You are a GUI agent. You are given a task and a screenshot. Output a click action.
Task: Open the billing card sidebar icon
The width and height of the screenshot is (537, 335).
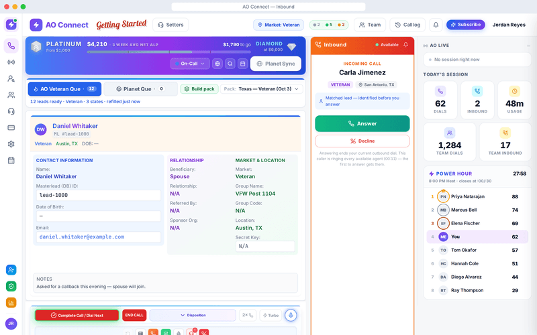click(11, 128)
